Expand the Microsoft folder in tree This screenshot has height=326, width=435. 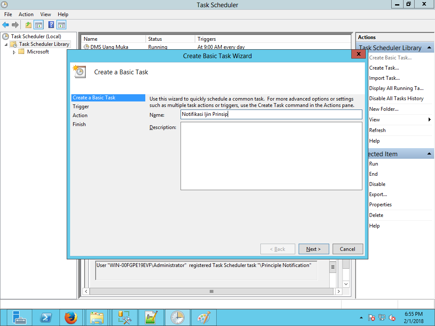pos(14,52)
